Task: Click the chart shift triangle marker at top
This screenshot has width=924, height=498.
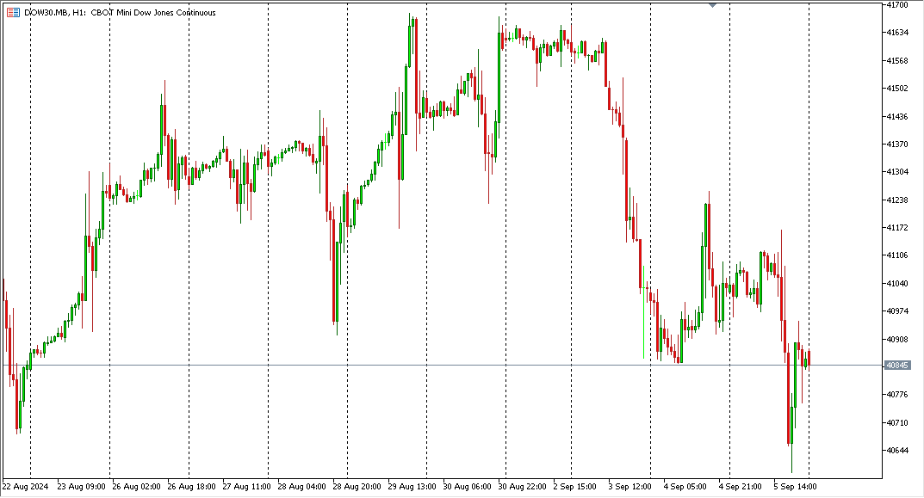Action: point(712,4)
